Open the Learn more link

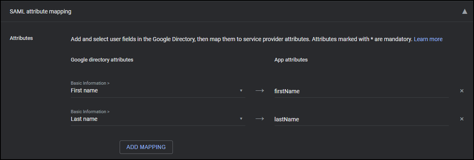point(428,39)
